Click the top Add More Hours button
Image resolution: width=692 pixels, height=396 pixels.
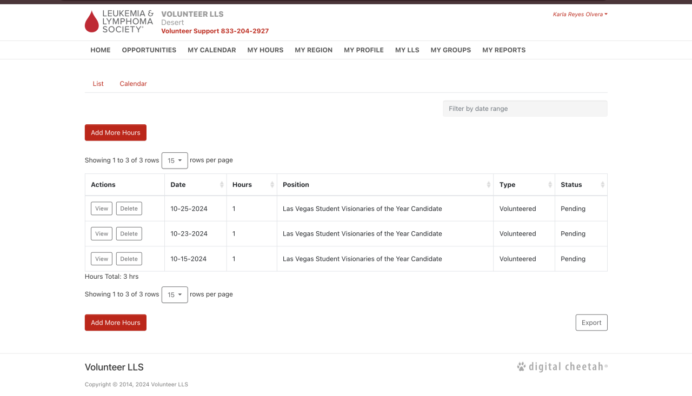pos(116,133)
